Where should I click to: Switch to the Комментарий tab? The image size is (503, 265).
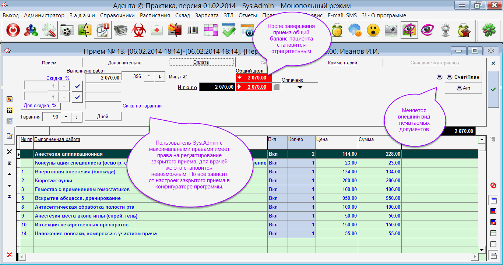[342, 63]
